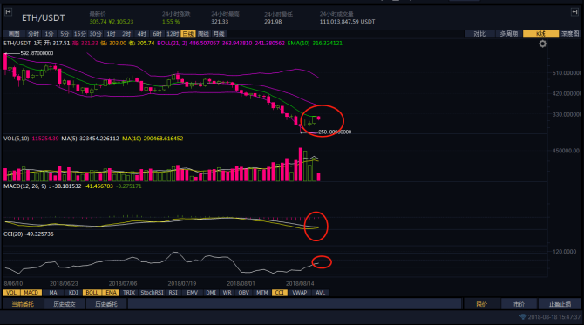
Task: Select the 4时 timeframe
Action: click(x=142, y=34)
